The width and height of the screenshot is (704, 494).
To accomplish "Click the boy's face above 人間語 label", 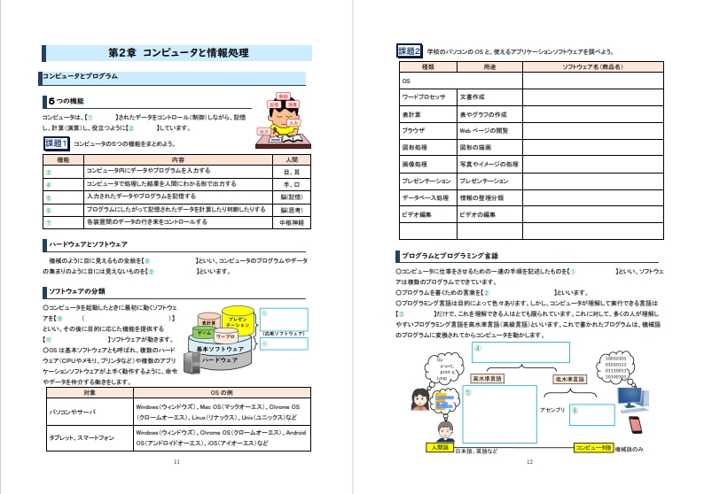I will point(444,432).
